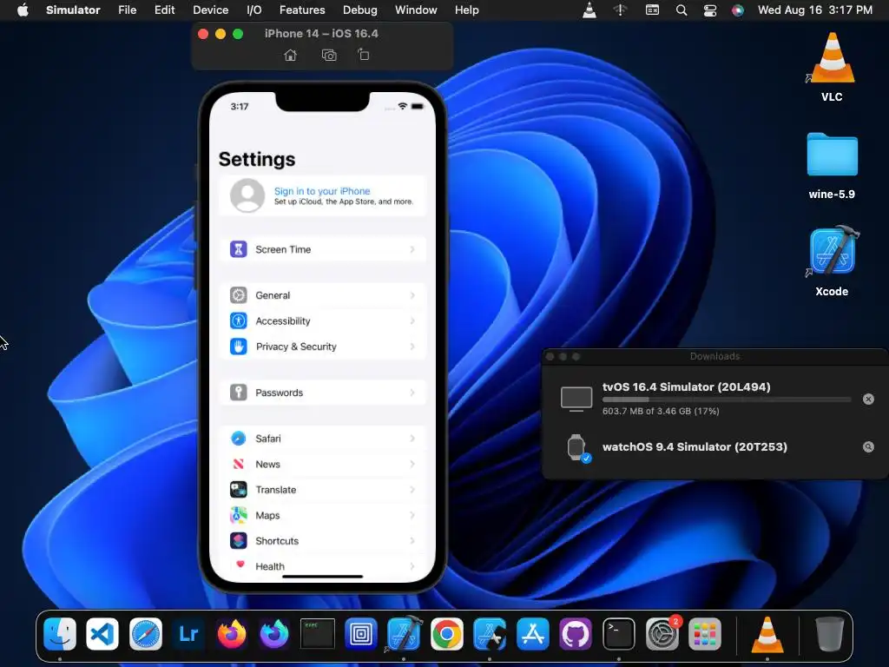The image size is (889, 667).
Task: Open the Simulator app menu
Action: tap(73, 10)
